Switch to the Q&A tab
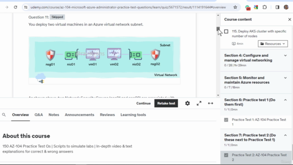This screenshot has width=293, height=165. (38, 115)
